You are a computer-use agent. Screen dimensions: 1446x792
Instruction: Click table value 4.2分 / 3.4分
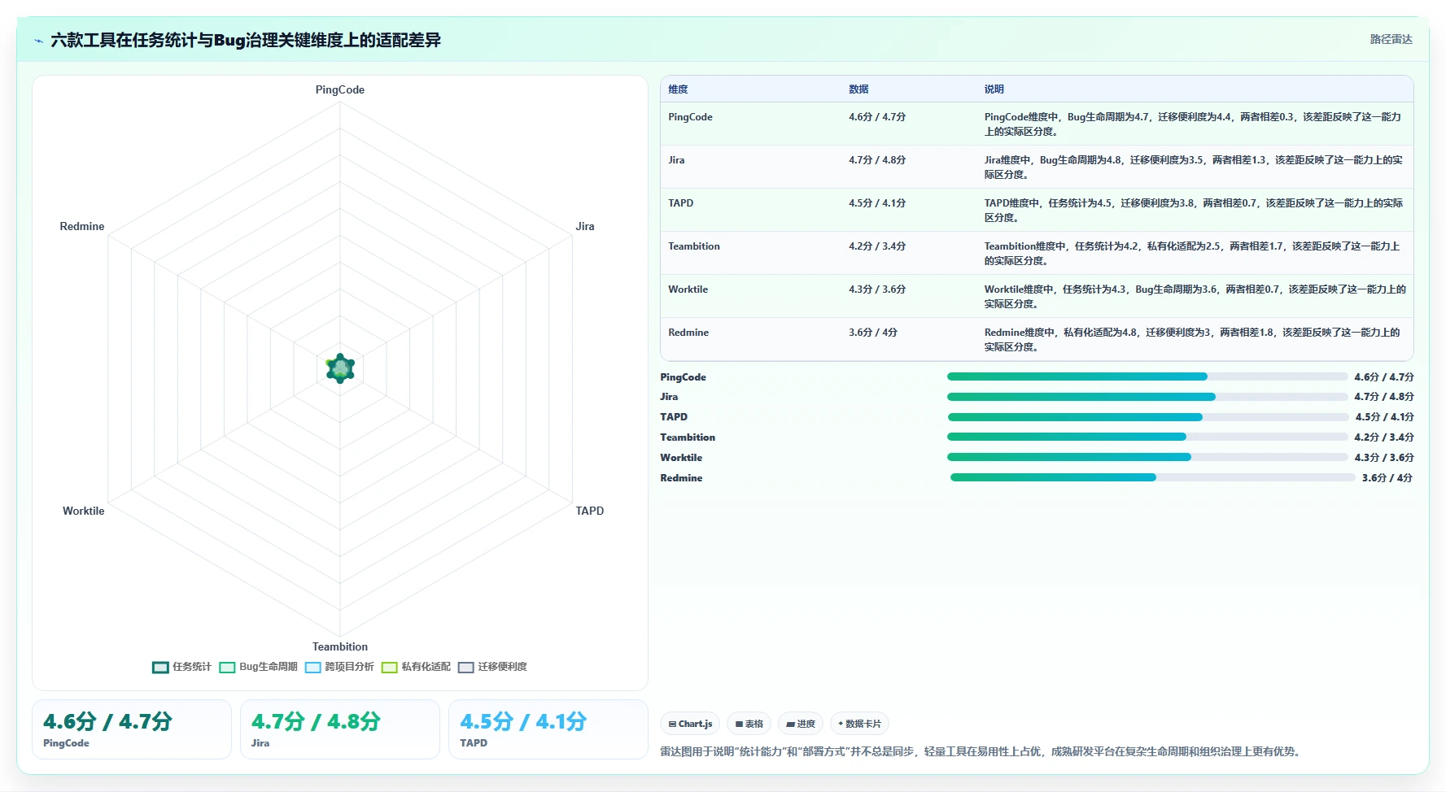pos(877,246)
